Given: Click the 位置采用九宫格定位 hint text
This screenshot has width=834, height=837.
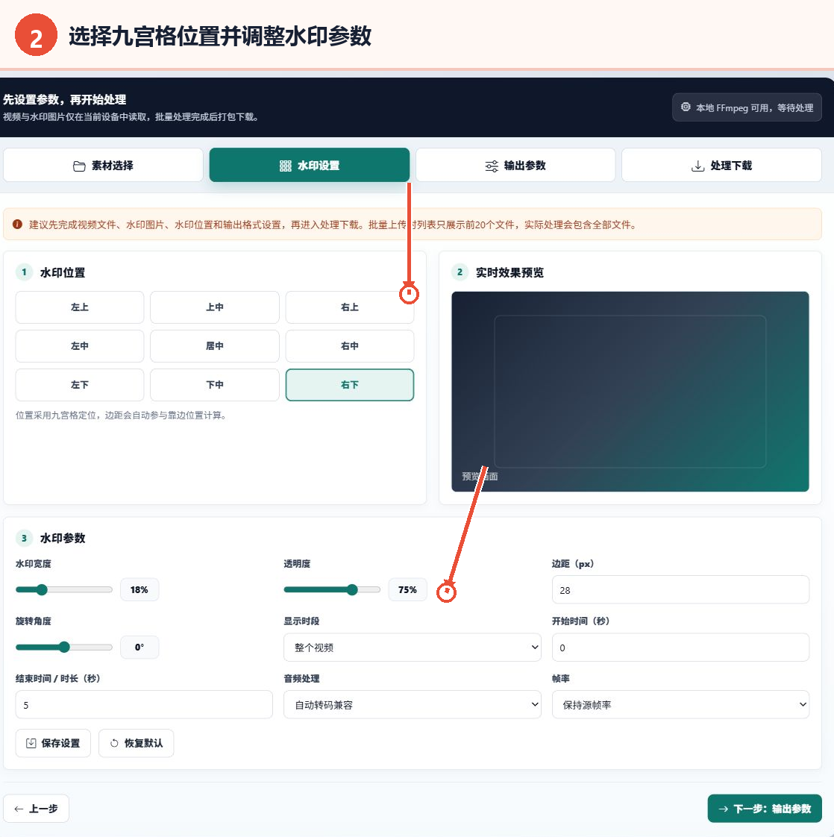Looking at the screenshot, I should 121,416.
